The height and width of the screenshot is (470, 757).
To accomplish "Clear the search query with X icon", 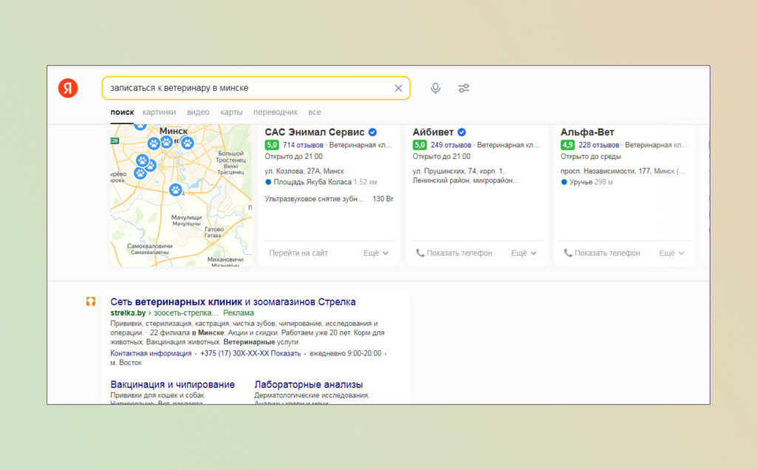I will [x=398, y=88].
